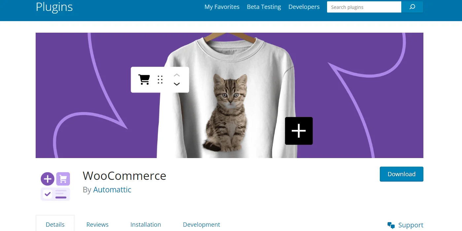The height and width of the screenshot is (231, 462).
Task: Focus the Search plugins field
Action: [x=364, y=7]
